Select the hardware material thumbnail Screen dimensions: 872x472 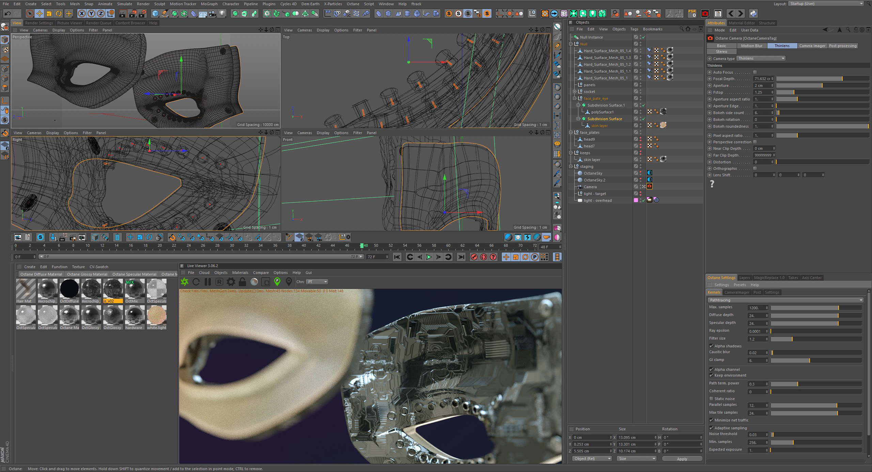point(135,317)
